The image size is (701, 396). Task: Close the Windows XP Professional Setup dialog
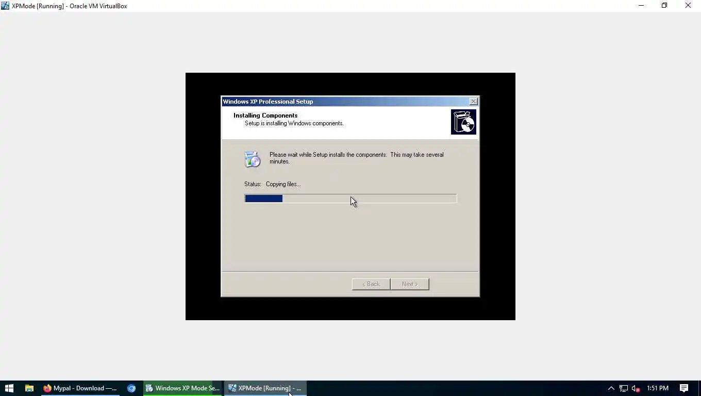[473, 102]
